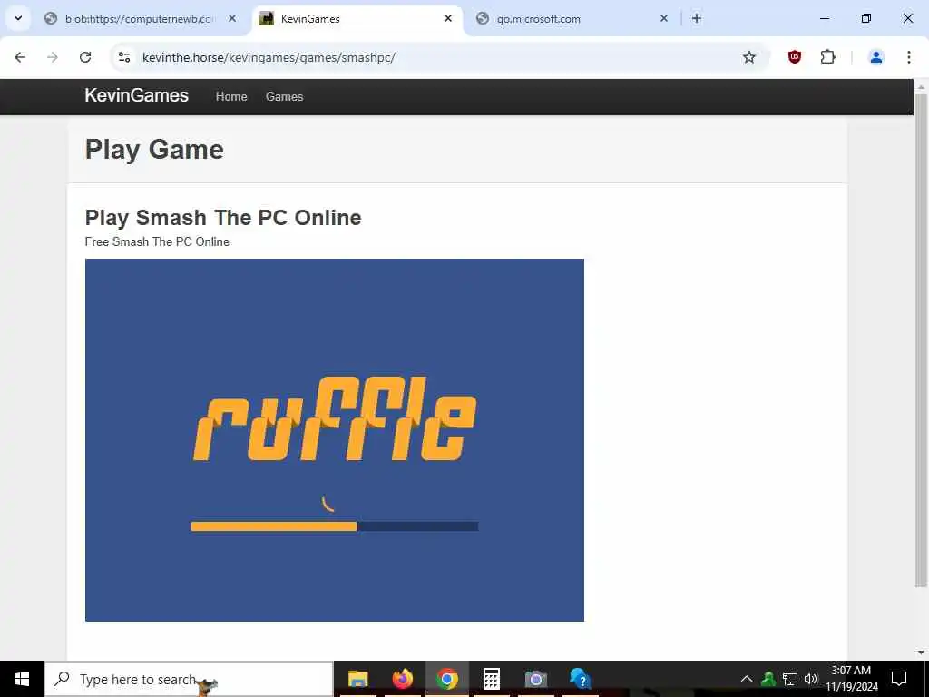
Task: Launch Firefox from the taskbar
Action: [402, 679]
